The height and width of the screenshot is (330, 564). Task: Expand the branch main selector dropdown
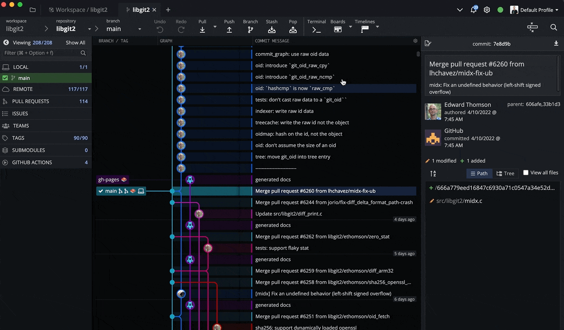pyautogui.click(x=140, y=29)
